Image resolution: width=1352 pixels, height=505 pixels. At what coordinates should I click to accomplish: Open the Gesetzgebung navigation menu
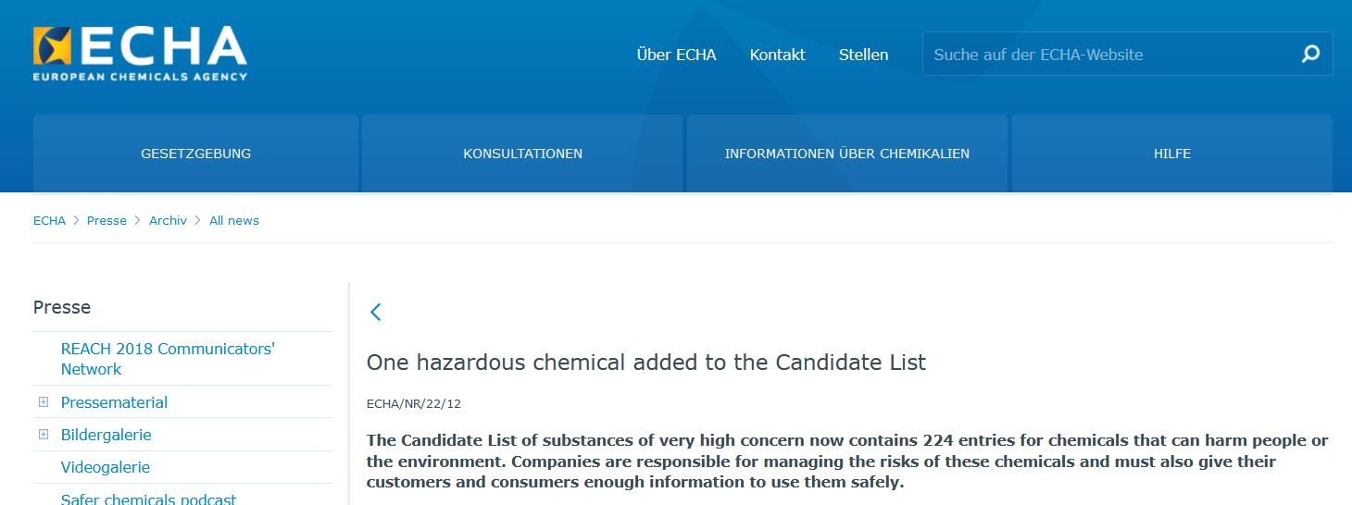coord(195,154)
